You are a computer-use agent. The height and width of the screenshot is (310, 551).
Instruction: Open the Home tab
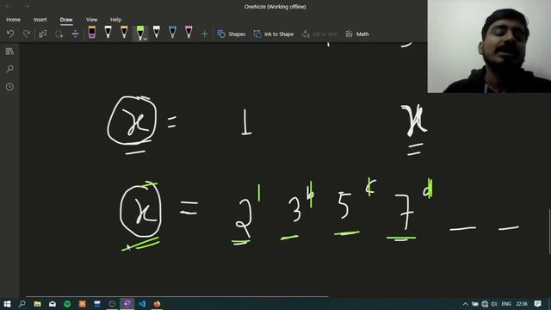pos(14,20)
